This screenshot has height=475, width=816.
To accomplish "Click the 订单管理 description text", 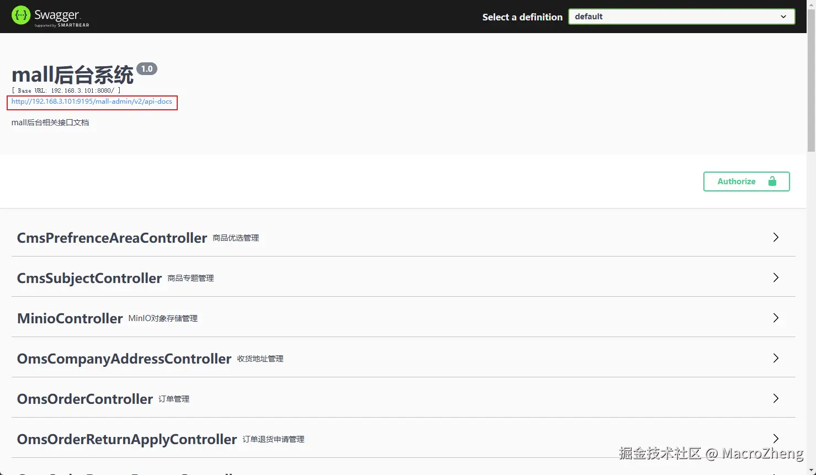I will click(174, 399).
